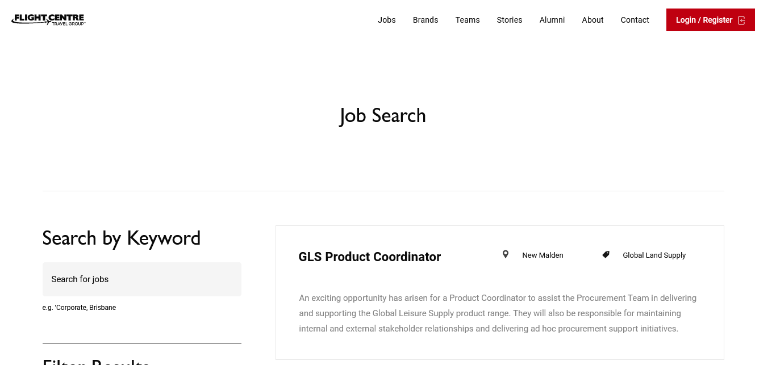Viewport: 776px width, 365px height.
Task: Click the location pin icon beside New Malden
Action: [506, 254]
